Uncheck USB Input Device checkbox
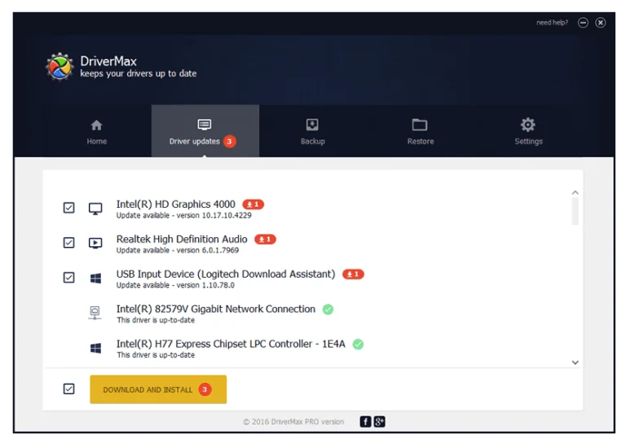The image size is (626, 444). pyautogui.click(x=68, y=277)
